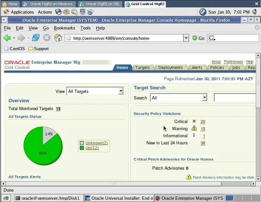The image size is (261, 202).
Task: Click the green Up legend swatch
Action: pyautogui.click(x=82, y=148)
